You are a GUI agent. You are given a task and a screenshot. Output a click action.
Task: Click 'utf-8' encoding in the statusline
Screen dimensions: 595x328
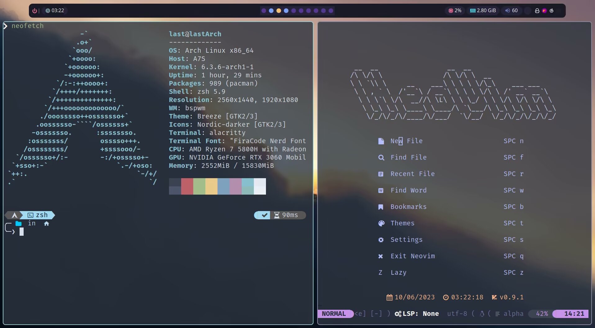[457, 314]
